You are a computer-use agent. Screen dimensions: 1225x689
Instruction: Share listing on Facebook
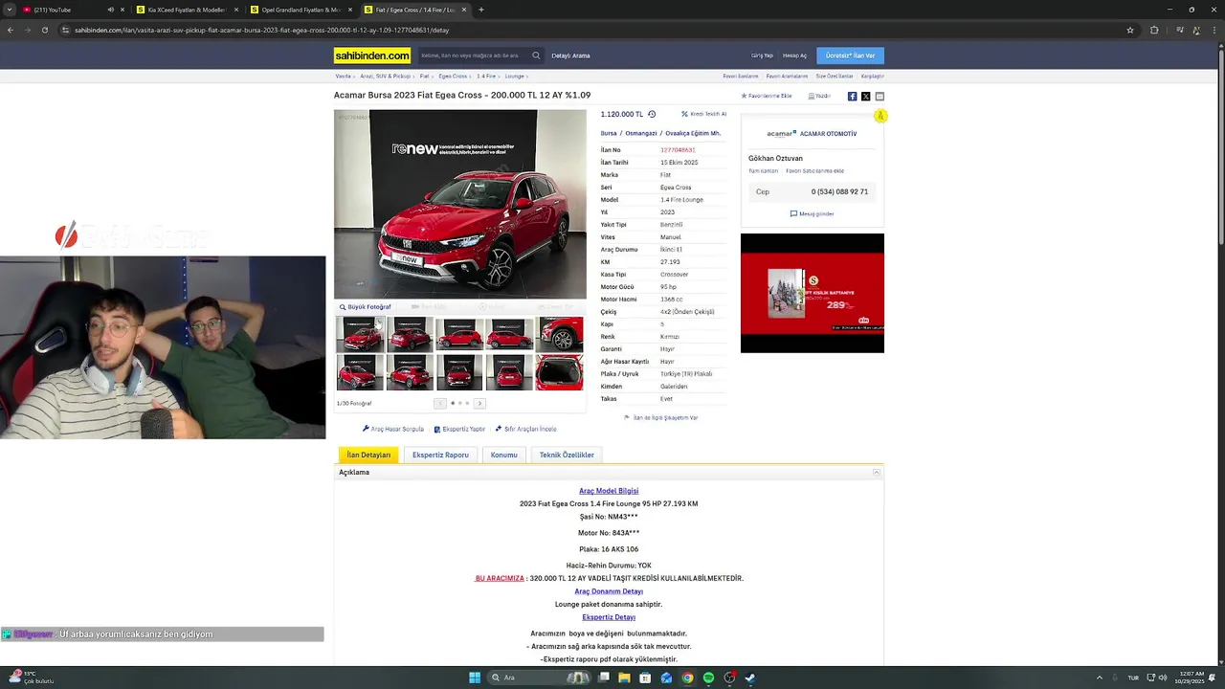coord(852,96)
